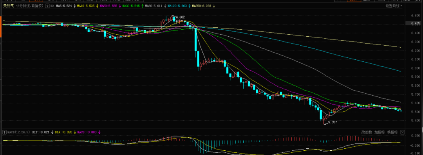Click 换指标 to switch indicator
Image resolution: width=423 pixels, height=155 pixels.
[x=392, y=132]
